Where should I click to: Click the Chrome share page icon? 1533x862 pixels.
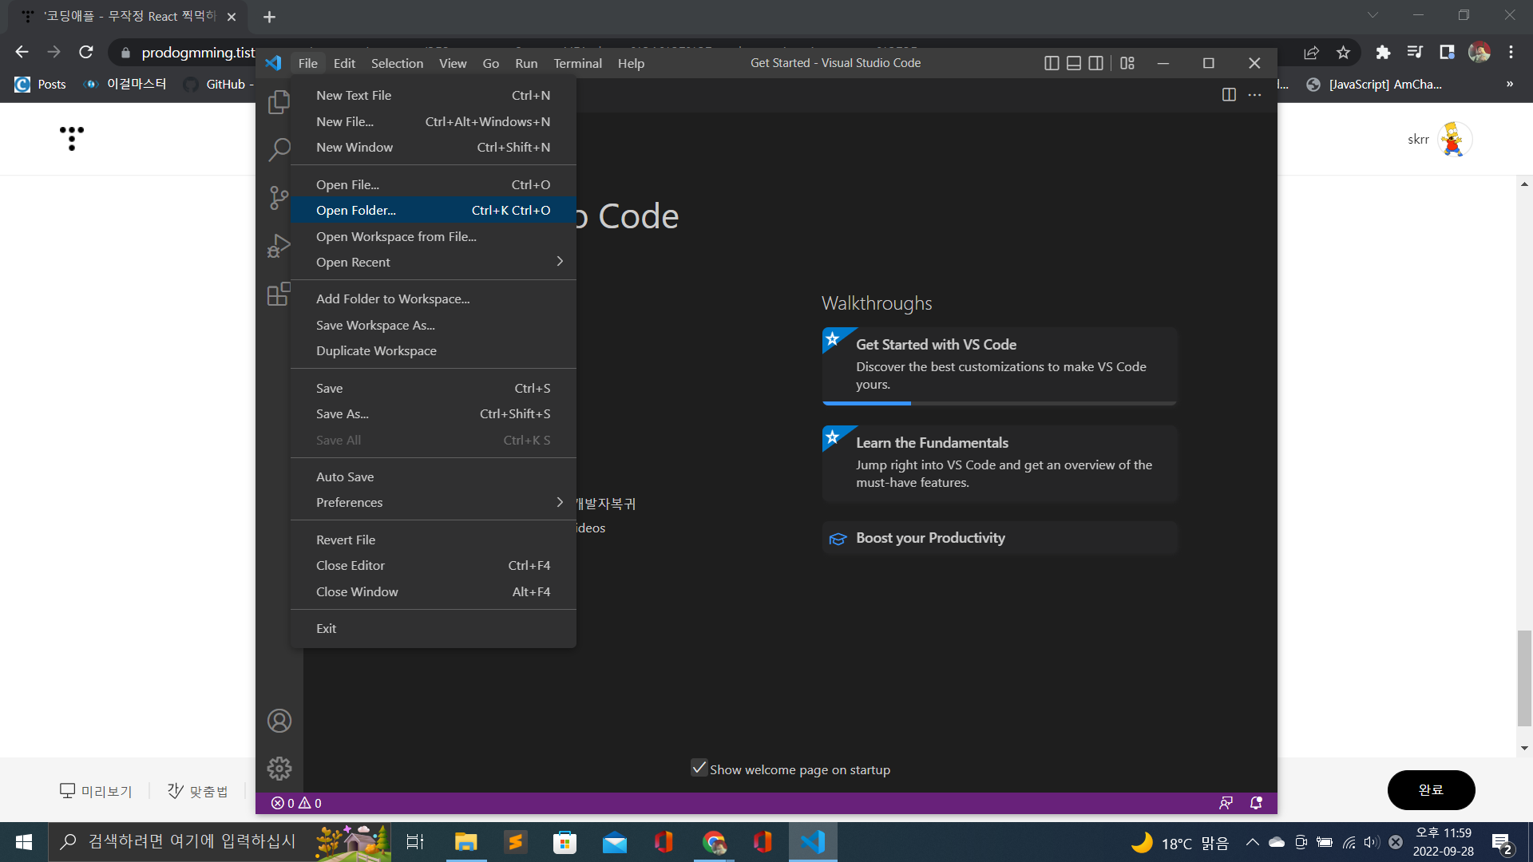[1311, 52]
